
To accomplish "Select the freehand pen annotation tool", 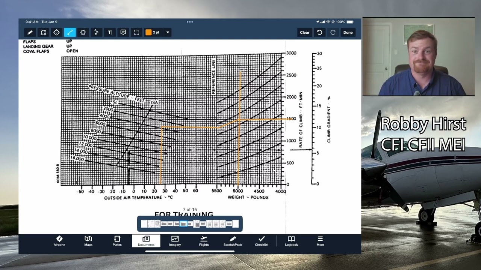I will [x=30, y=32].
